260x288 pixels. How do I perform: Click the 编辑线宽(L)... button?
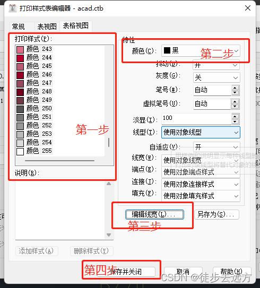pos(154,214)
